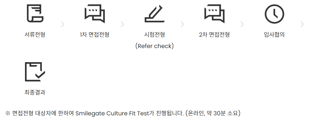This screenshot has height=121, width=310.
Task: Select the pencil writing icon above 시험전형
Action: [154, 14]
